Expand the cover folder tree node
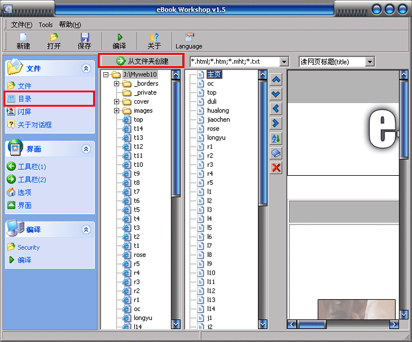Screen dimensions: 412x342 click(x=116, y=102)
